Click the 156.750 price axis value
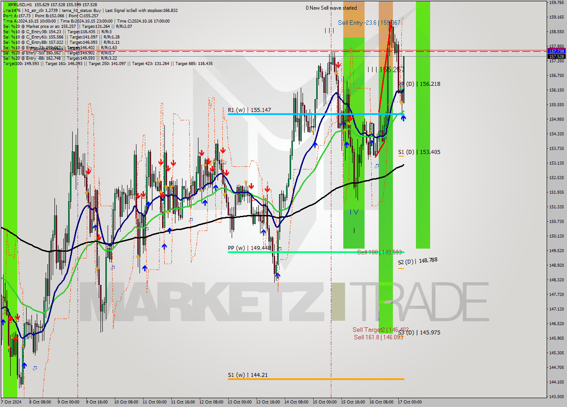 tap(556, 76)
